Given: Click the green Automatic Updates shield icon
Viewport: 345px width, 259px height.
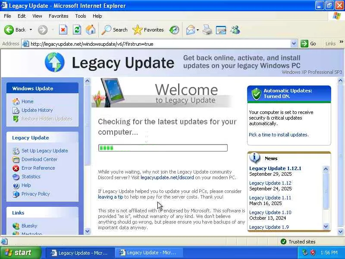Looking at the screenshot, I should coord(256,94).
